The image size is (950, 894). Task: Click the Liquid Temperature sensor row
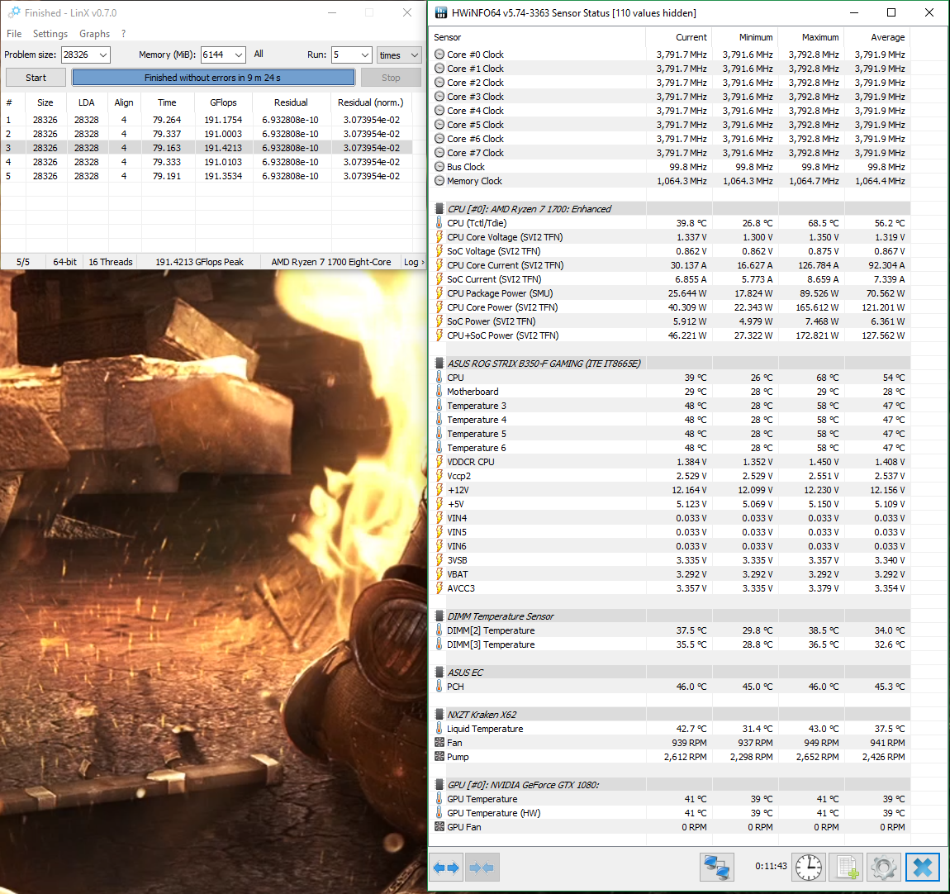pyautogui.click(x=485, y=729)
